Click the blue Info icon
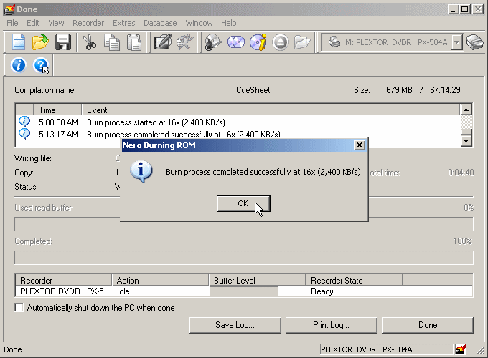The image size is (488, 358). click(x=19, y=66)
